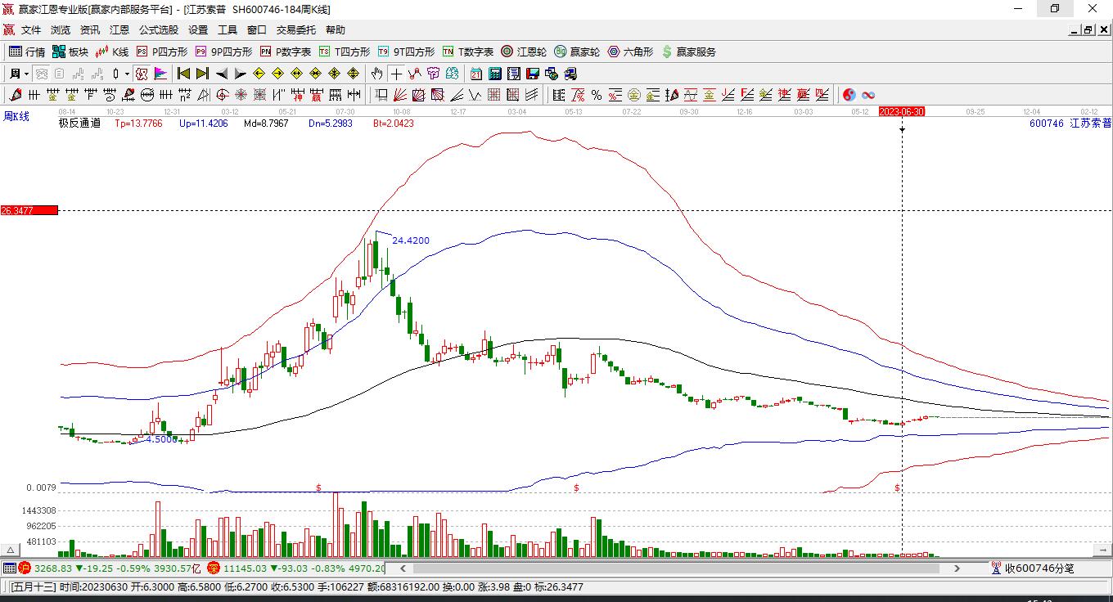The image size is (1113, 602).
Task: Open the T数字表 time table
Action: click(x=468, y=52)
